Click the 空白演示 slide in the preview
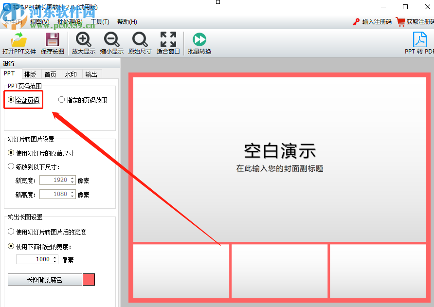Viewport: 434px width, 307px height. [x=280, y=160]
